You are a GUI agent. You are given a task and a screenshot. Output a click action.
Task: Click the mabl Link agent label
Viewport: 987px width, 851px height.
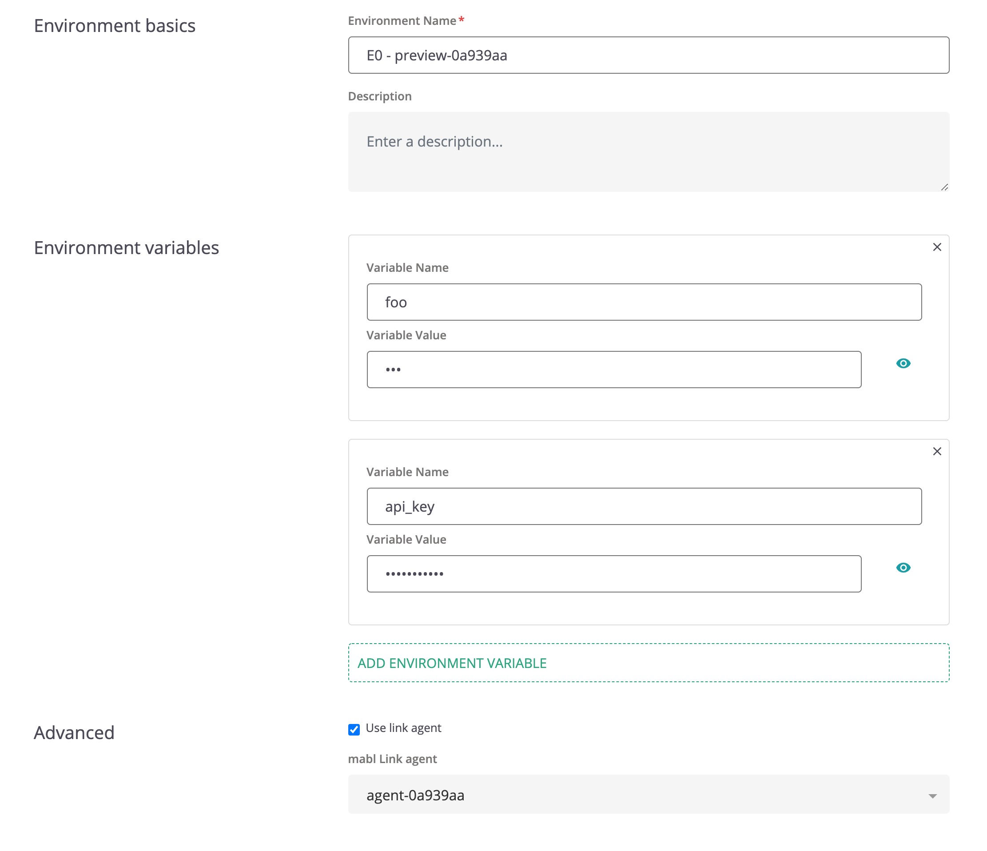point(392,759)
